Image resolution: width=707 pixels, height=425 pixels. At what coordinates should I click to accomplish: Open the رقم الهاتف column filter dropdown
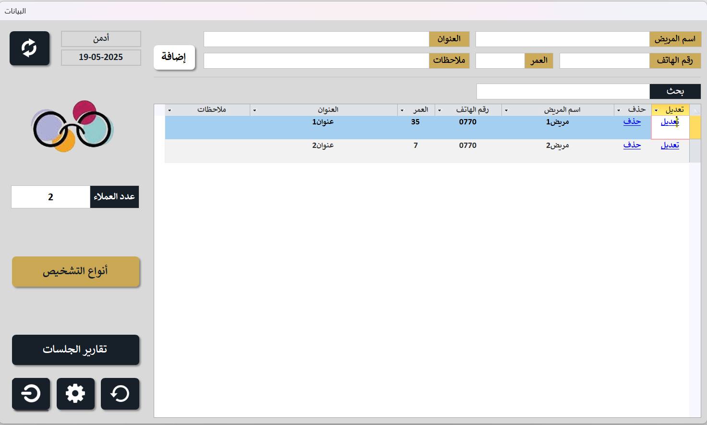tap(439, 110)
